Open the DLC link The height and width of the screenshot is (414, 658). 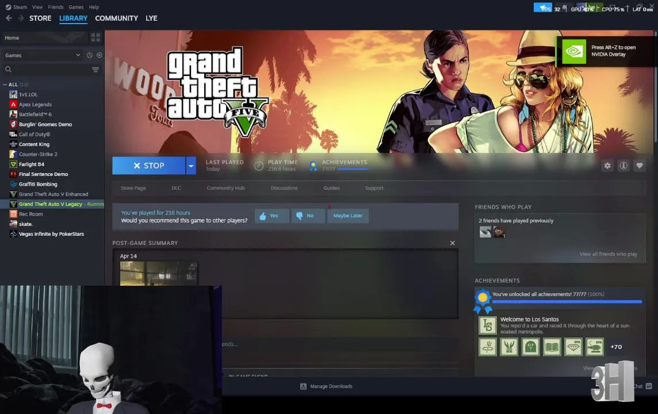click(x=176, y=188)
